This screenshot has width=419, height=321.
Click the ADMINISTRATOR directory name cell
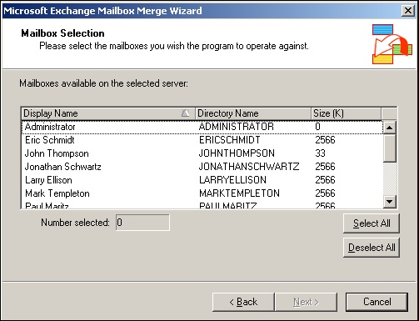click(237, 127)
